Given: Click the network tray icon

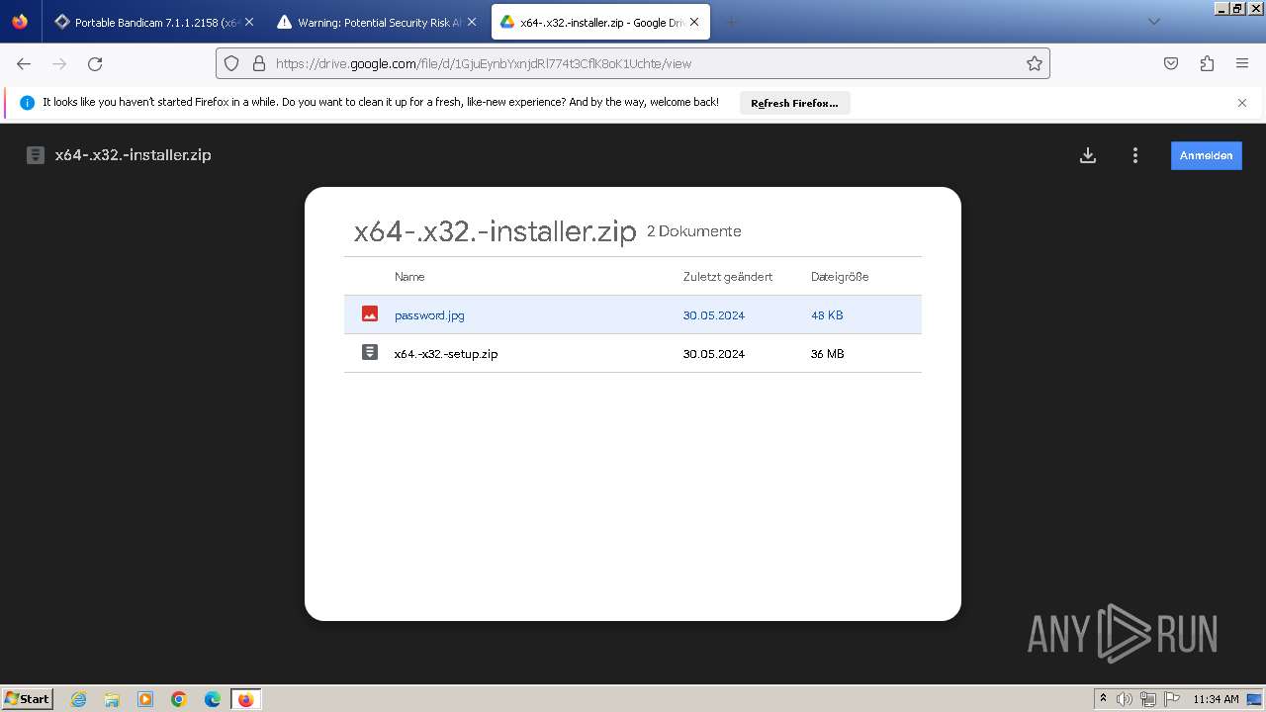Looking at the screenshot, I should (1148, 699).
